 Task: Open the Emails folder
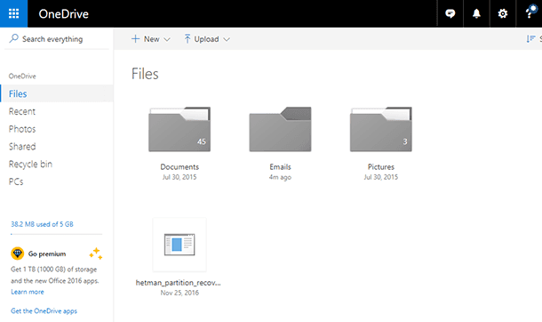pos(280,129)
